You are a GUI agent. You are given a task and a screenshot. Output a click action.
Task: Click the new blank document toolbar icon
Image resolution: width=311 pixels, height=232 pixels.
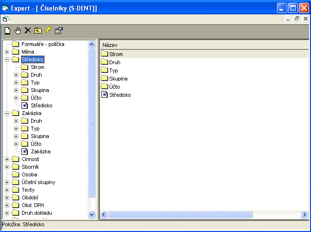7,31
